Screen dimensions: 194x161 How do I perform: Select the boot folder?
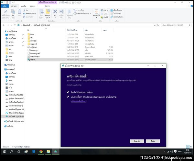coord(70,35)
